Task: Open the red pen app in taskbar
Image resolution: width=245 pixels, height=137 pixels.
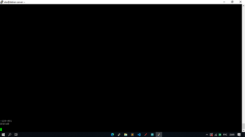Action: (x=146, y=135)
